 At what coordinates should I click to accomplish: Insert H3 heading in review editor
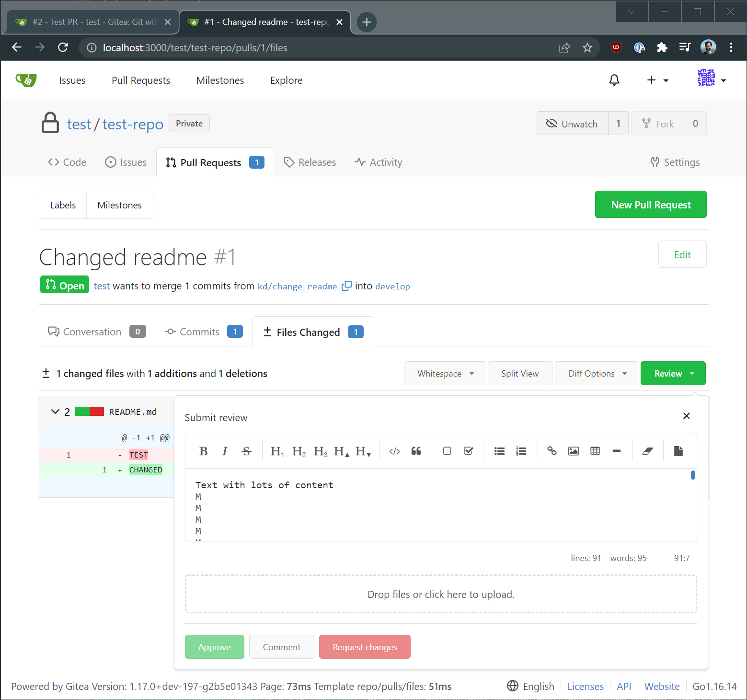(321, 451)
